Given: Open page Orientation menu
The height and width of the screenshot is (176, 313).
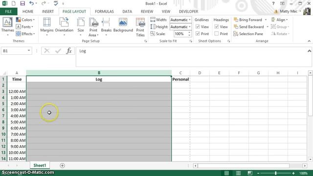Looking at the screenshot, I should (64, 27).
